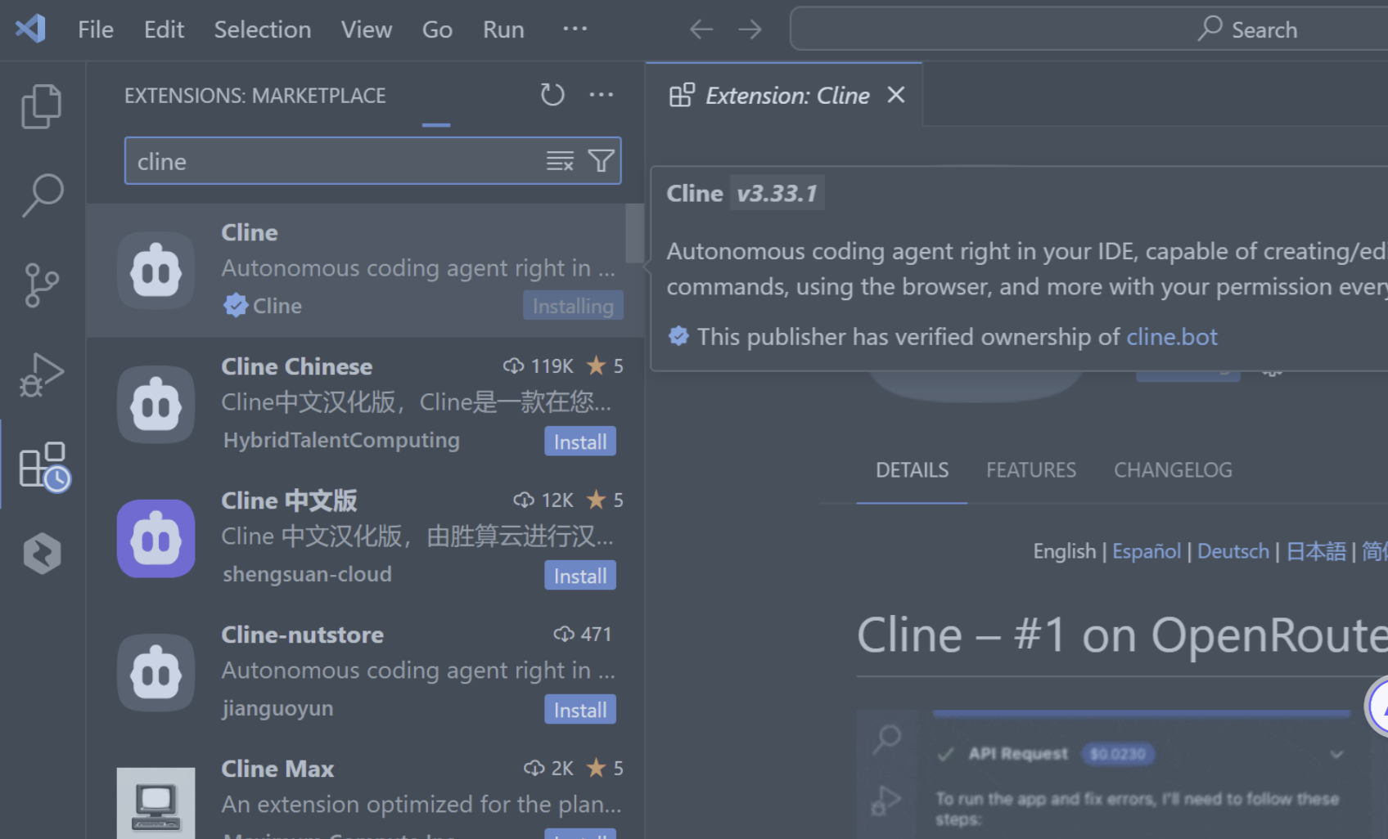1388x839 pixels.
Task: Open the overflow menu after Run
Action: [575, 29]
